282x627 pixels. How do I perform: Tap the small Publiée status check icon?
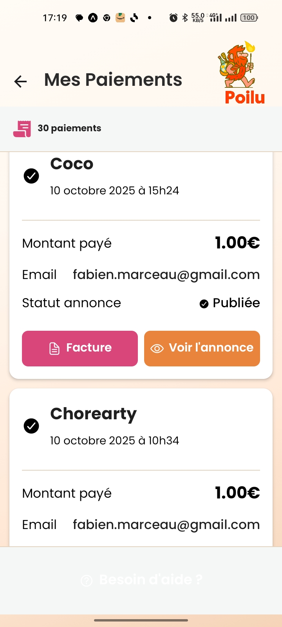point(204,304)
